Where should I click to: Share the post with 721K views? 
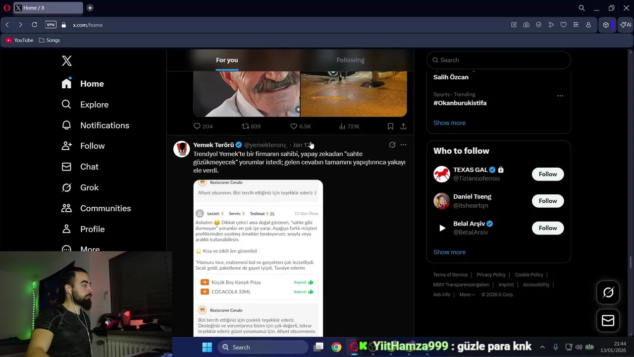click(x=403, y=126)
